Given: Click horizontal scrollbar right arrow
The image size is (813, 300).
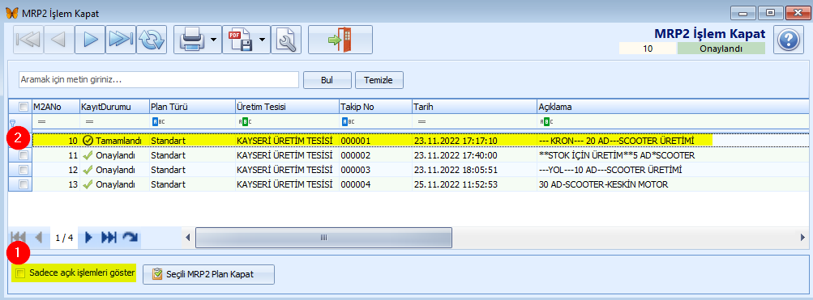Looking at the screenshot, I should tap(803, 238).
